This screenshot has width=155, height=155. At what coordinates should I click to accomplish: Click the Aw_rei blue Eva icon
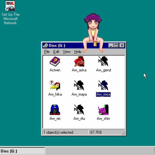click(x=55, y=110)
